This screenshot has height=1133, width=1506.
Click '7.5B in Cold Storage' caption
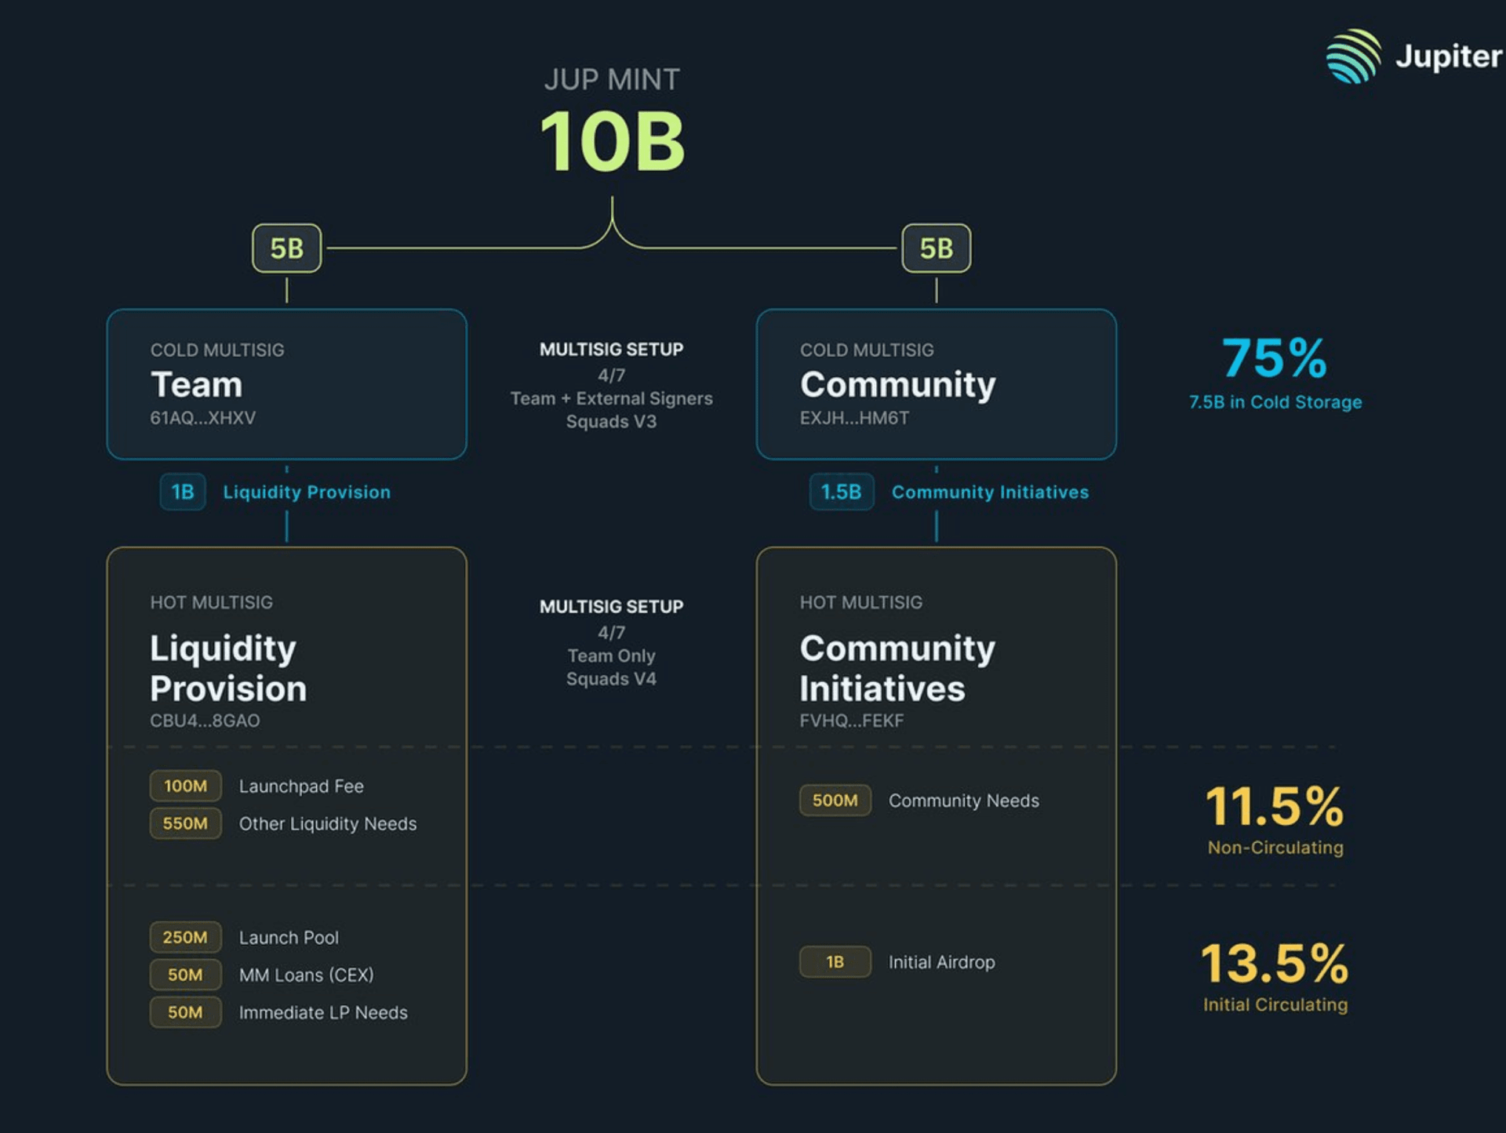[x=1275, y=402]
